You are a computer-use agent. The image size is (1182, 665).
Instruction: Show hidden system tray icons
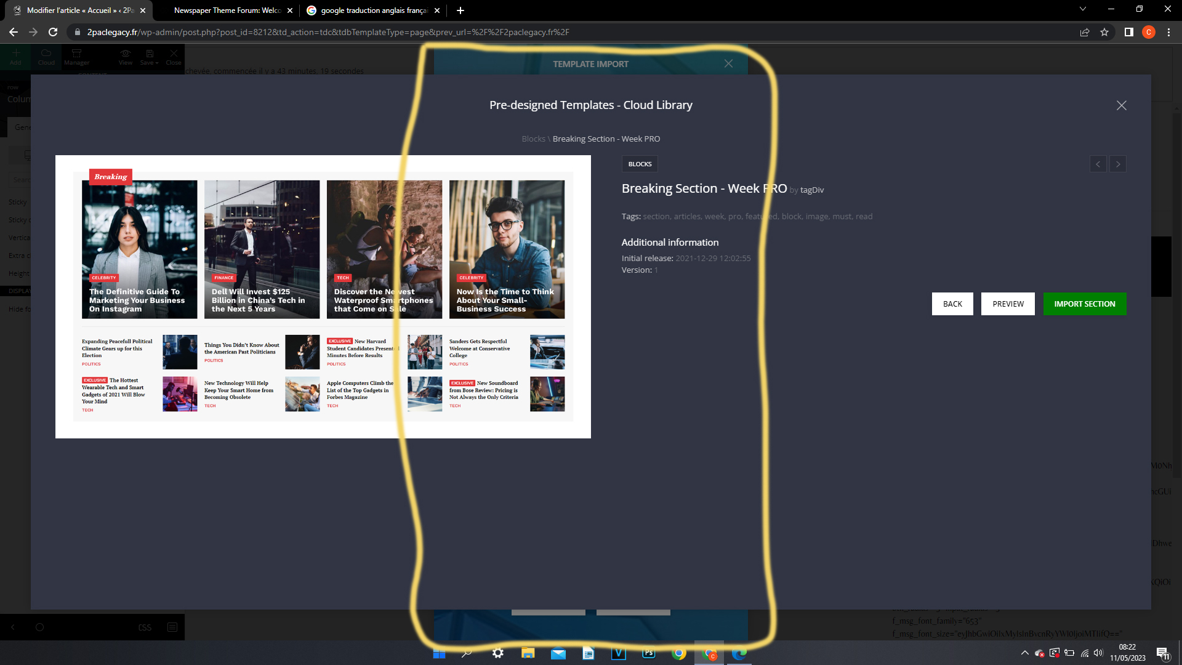(1024, 653)
